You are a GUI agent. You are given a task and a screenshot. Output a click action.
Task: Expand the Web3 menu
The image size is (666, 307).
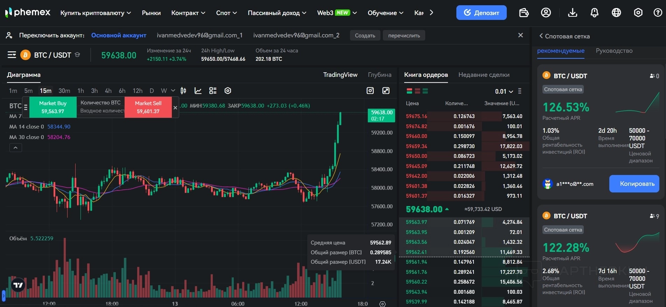(337, 13)
